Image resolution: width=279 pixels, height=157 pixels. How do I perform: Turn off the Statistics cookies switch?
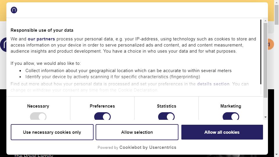tap(166, 116)
